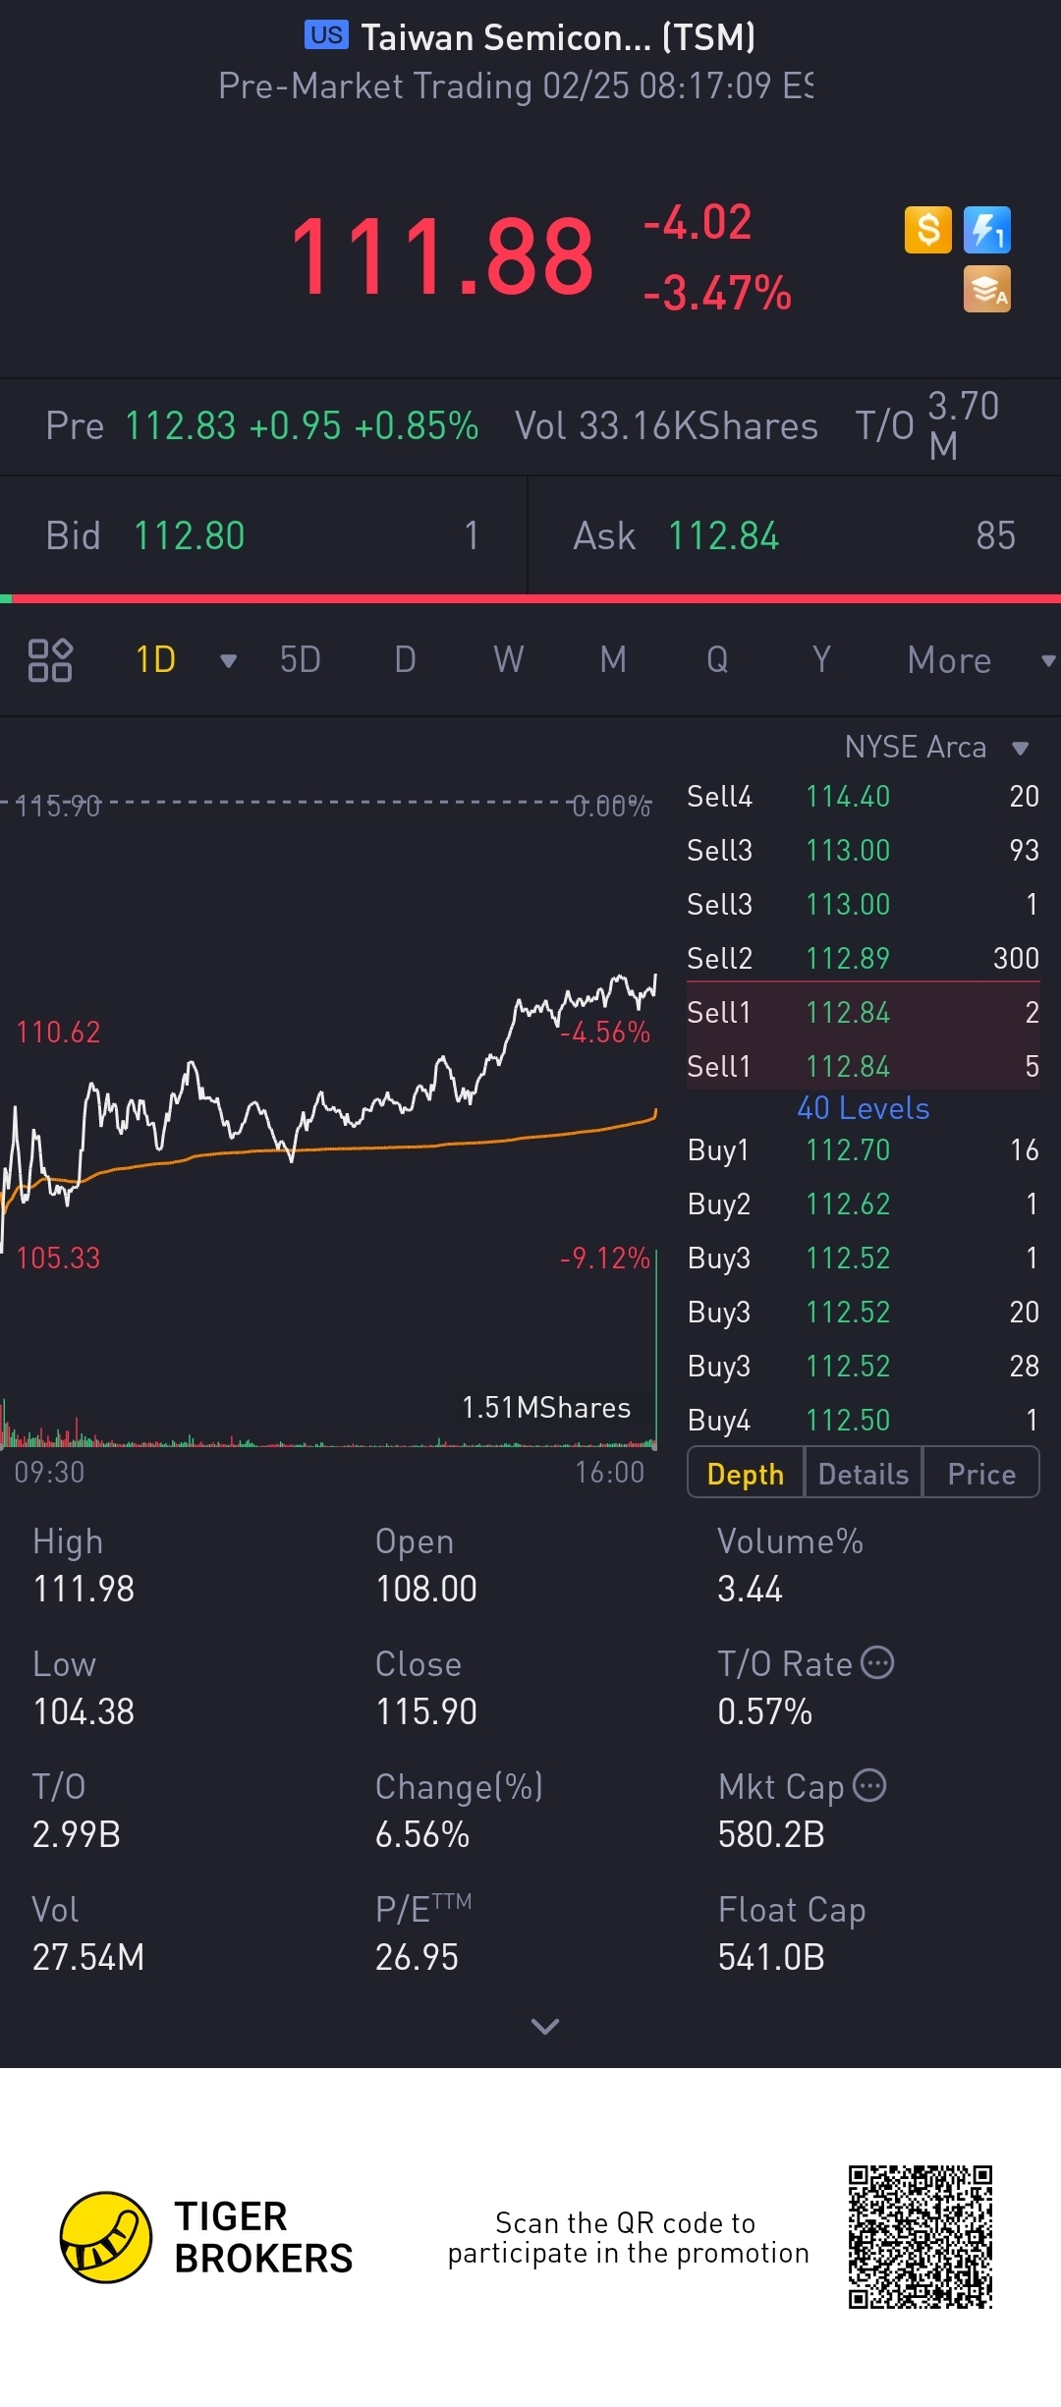The height and width of the screenshot is (2407, 1061).
Task: Expand more stats with the down chevron
Action: (544, 2026)
